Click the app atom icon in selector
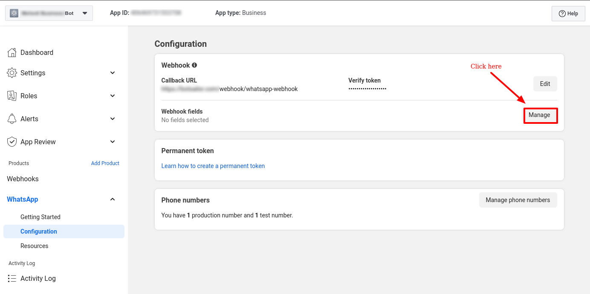The image size is (590, 294). [x=14, y=13]
